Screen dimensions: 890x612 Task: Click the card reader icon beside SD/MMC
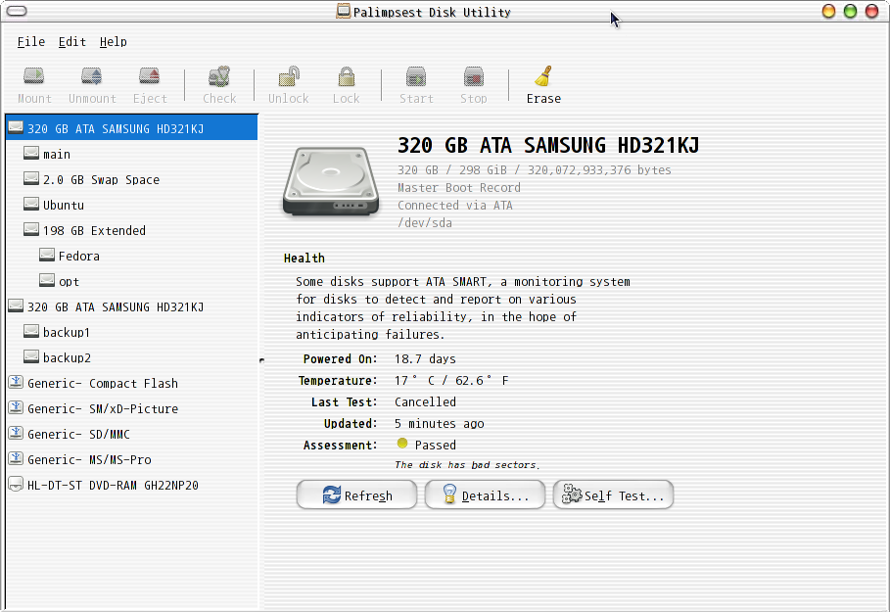16,433
